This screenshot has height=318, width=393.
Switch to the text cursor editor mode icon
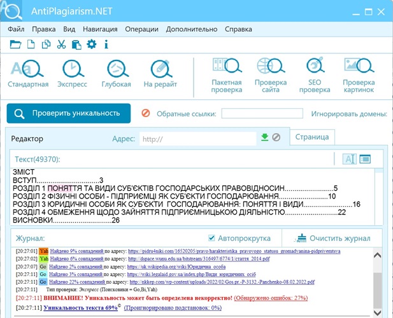(350, 159)
